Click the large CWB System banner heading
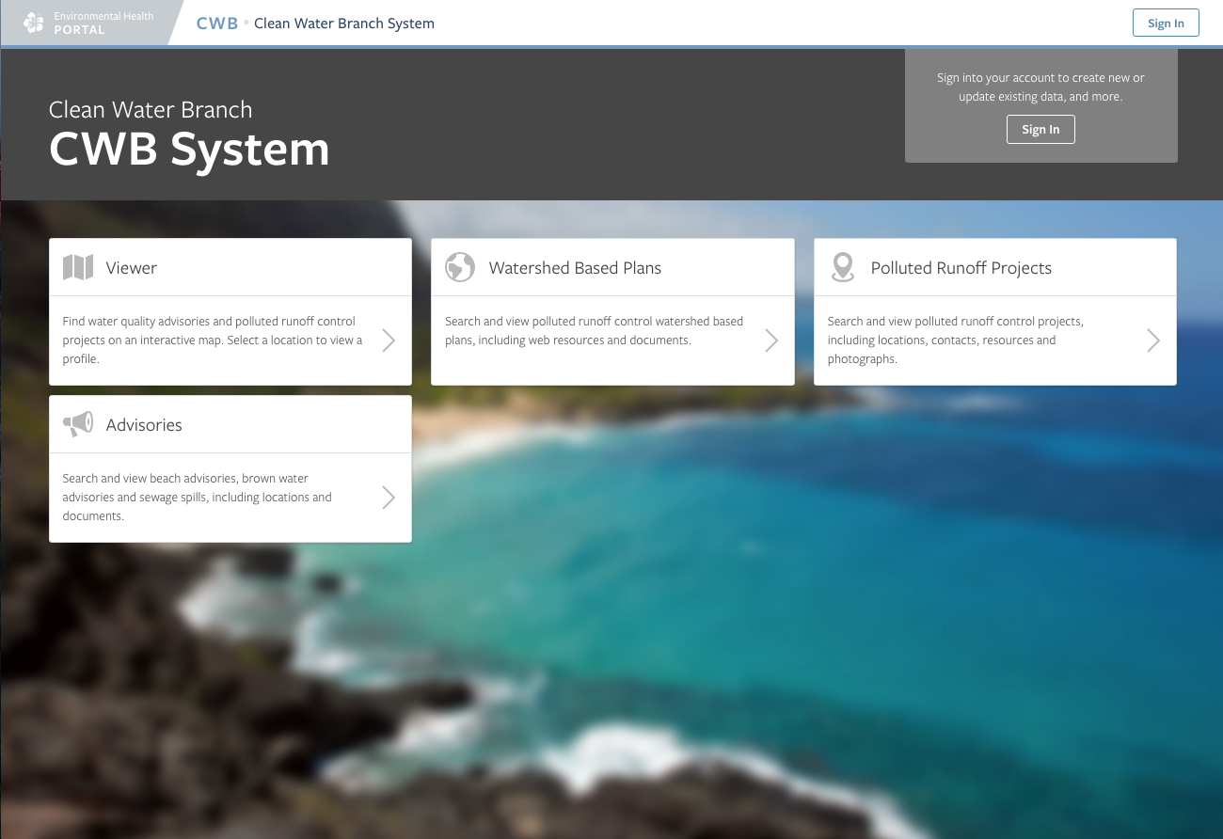1223x839 pixels. [189, 150]
